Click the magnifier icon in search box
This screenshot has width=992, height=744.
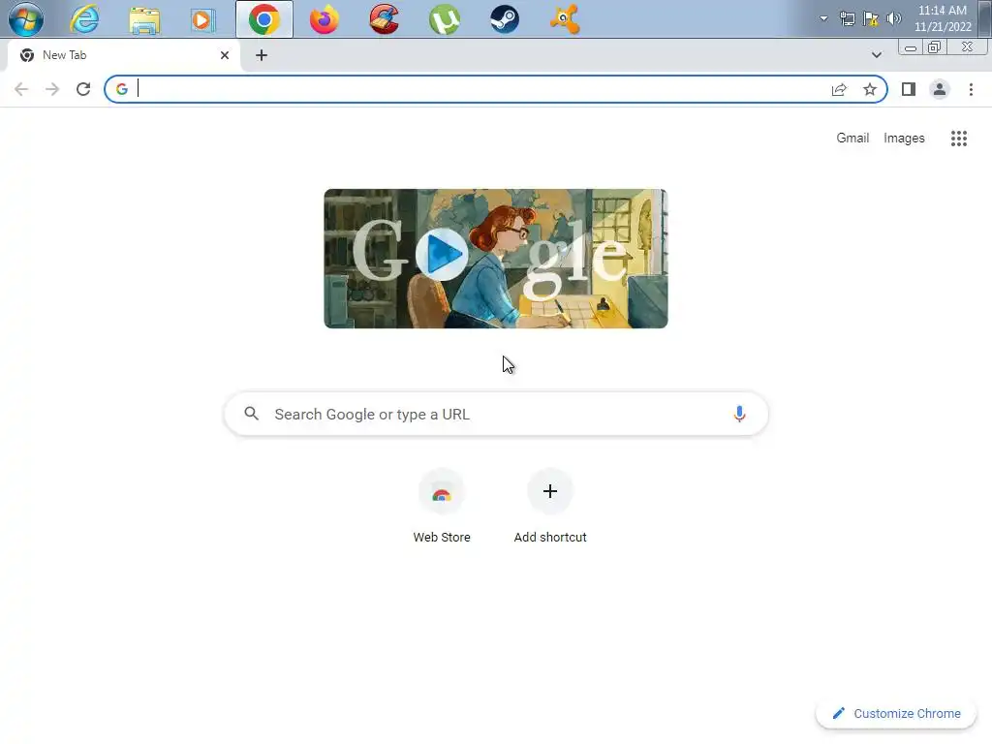click(251, 414)
